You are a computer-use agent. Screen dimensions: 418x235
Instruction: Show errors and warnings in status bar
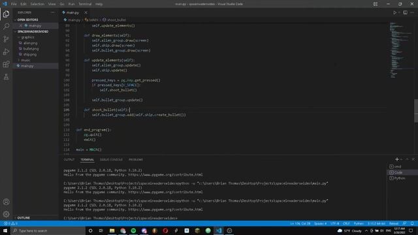tap(10, 223)
